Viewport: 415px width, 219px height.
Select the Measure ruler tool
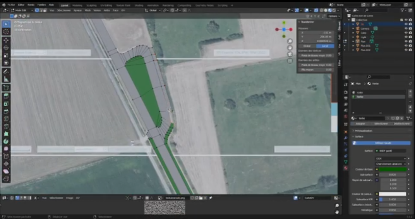(x=6, y=79)
